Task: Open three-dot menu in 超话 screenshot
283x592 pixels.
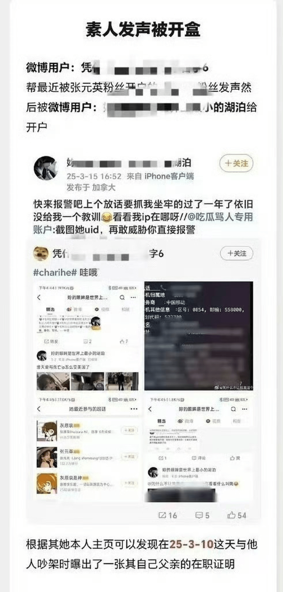Action: pyautogui.click(x=134, y=409)
